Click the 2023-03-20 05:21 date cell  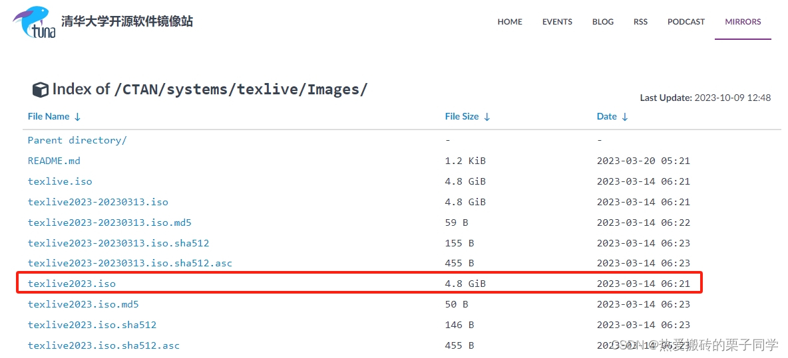644,161
